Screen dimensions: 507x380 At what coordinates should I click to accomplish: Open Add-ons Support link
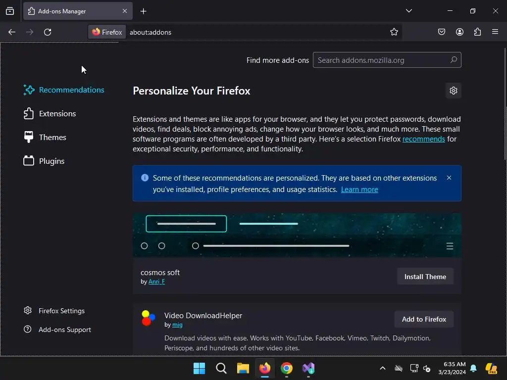(57, 330)
